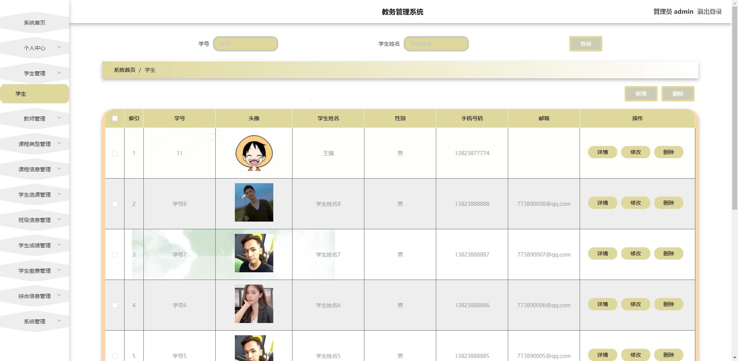Click 王强's cartoon avatar thumbnail

pyautogui.click(x=254, y=153)
